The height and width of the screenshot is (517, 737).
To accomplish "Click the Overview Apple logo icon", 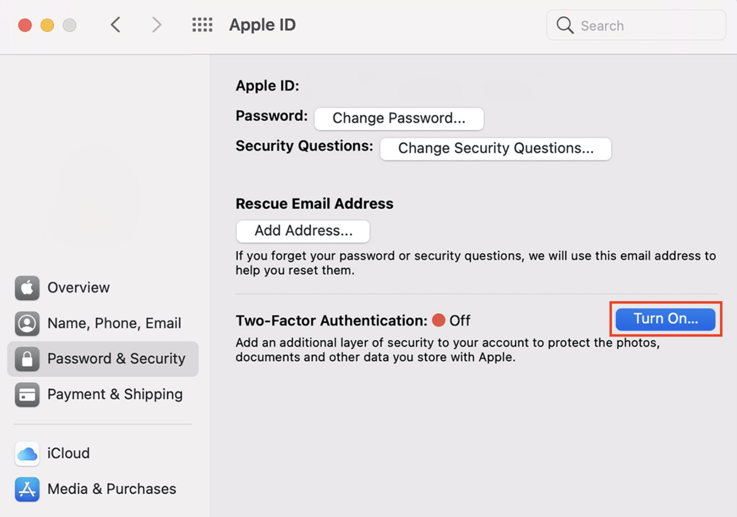I will coord(27,288).
